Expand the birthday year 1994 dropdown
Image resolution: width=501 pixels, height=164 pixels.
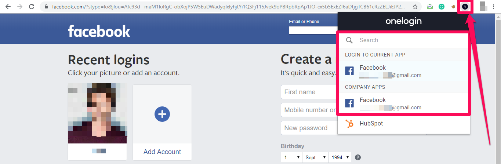pos(340,157)
